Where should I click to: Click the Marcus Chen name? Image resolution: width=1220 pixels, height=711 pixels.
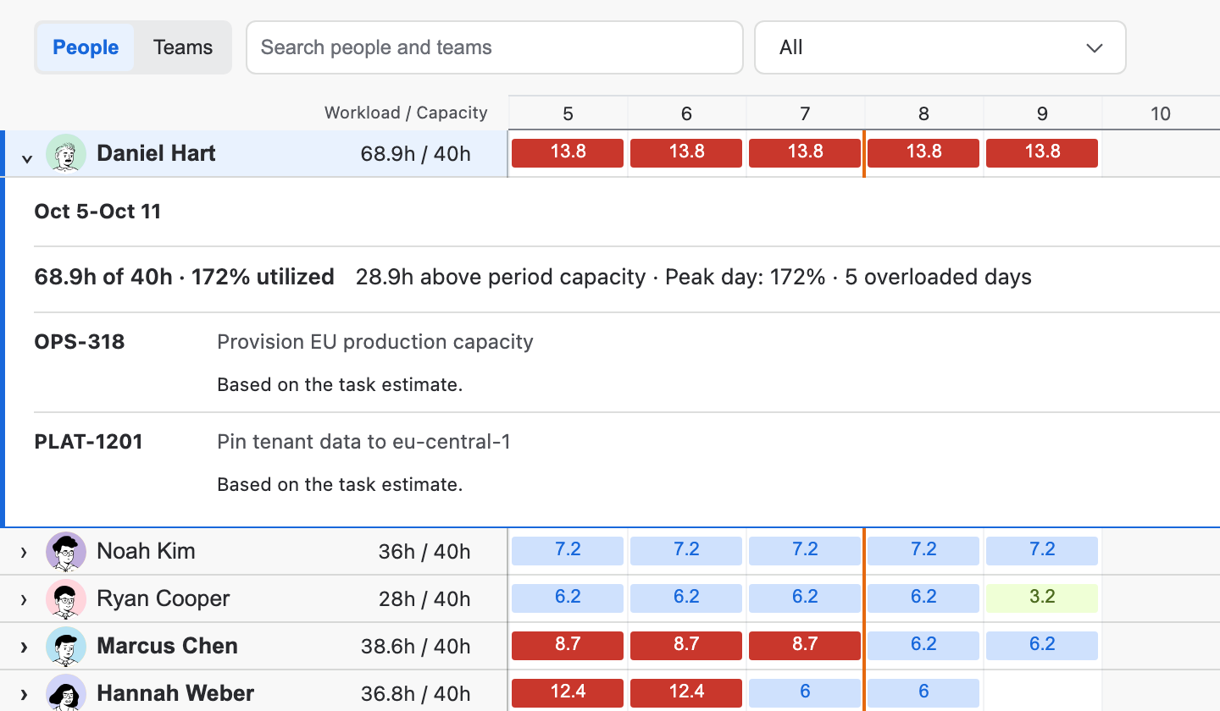(x=167, y=647)
